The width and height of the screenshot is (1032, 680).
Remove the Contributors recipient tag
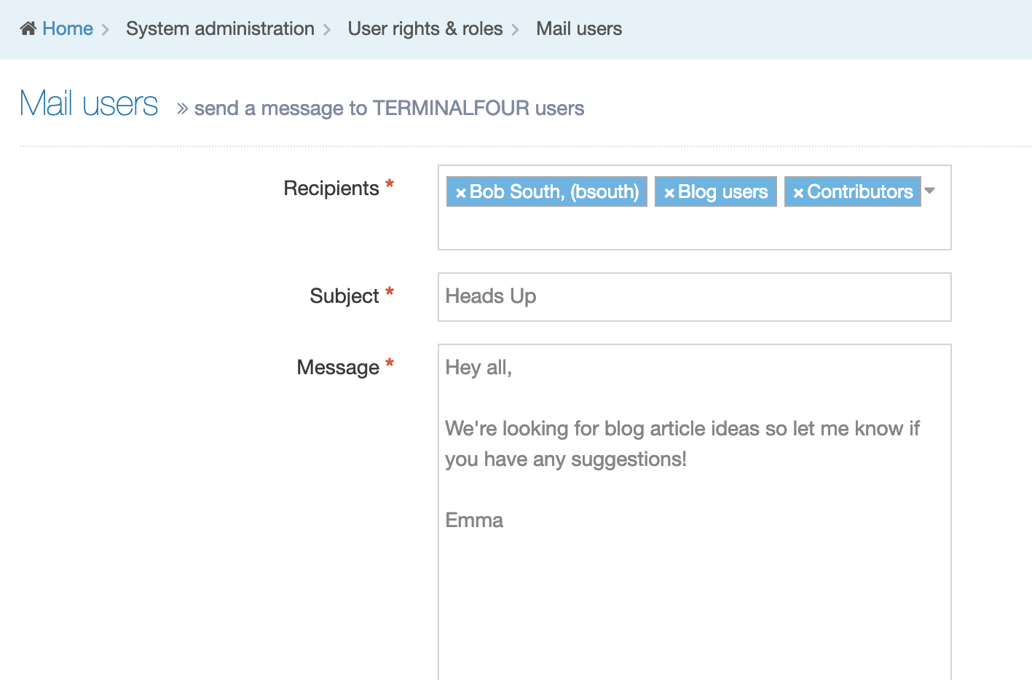(x=798, y=193)
